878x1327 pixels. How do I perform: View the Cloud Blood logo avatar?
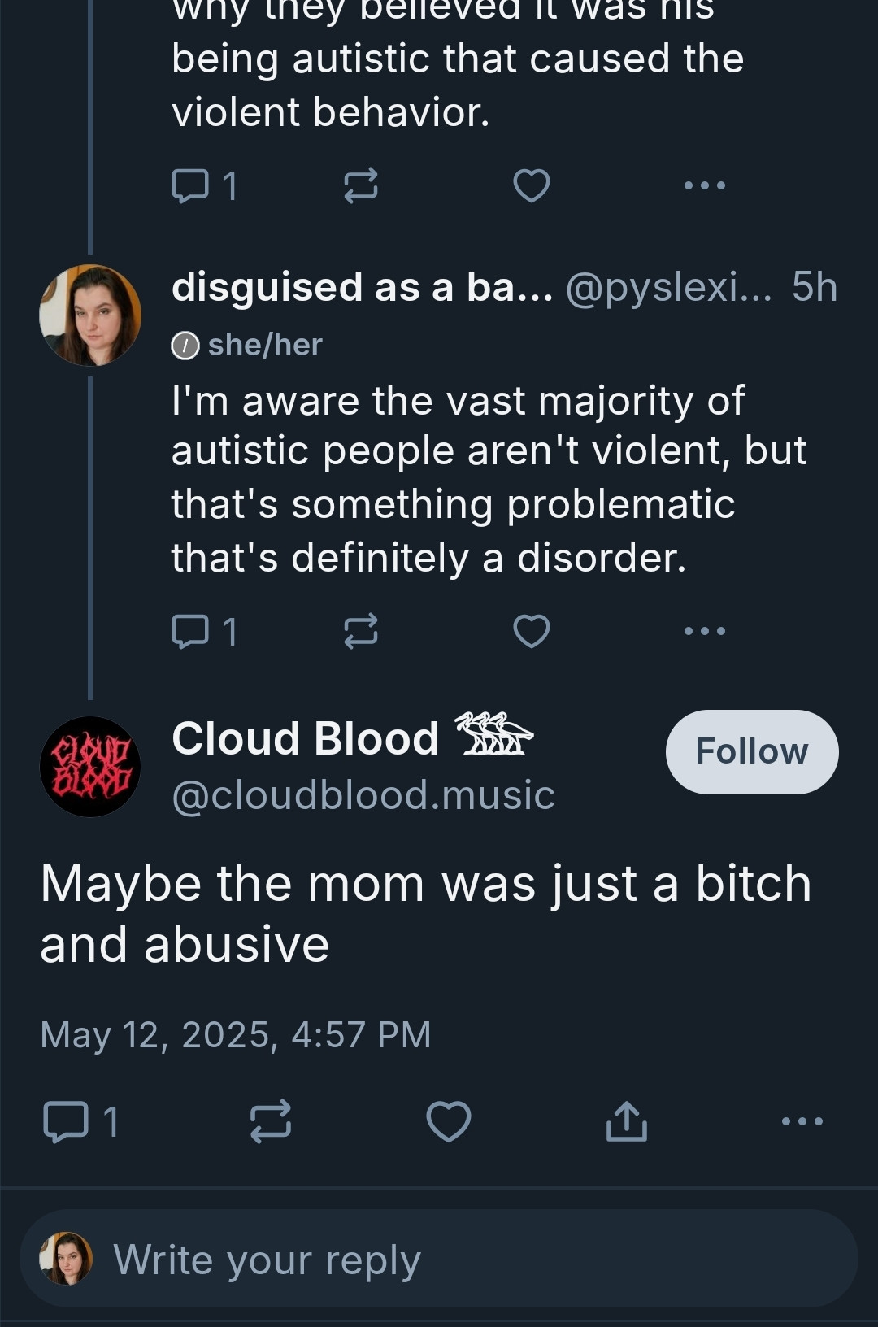[x=90, y=766]
